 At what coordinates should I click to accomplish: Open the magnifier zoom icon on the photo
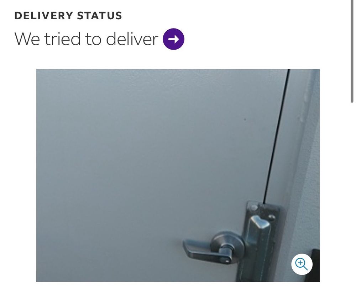[302, 264]
